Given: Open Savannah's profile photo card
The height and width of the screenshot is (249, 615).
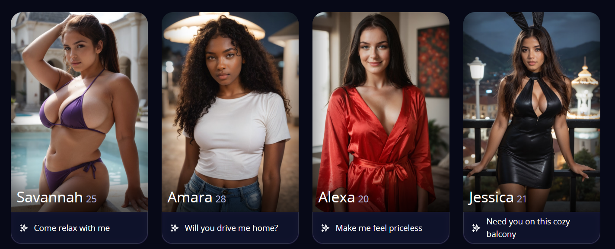Looking at the screenshot, I should click(x=79, y=112).
